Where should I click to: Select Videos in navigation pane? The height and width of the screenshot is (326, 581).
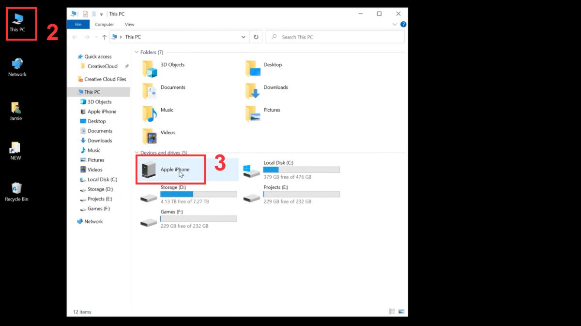pyautogui.click(x=95, y=170)
